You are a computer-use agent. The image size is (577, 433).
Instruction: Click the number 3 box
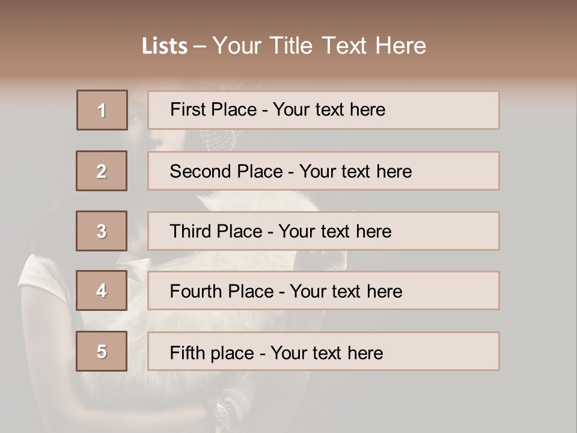[x=102, y=231]
